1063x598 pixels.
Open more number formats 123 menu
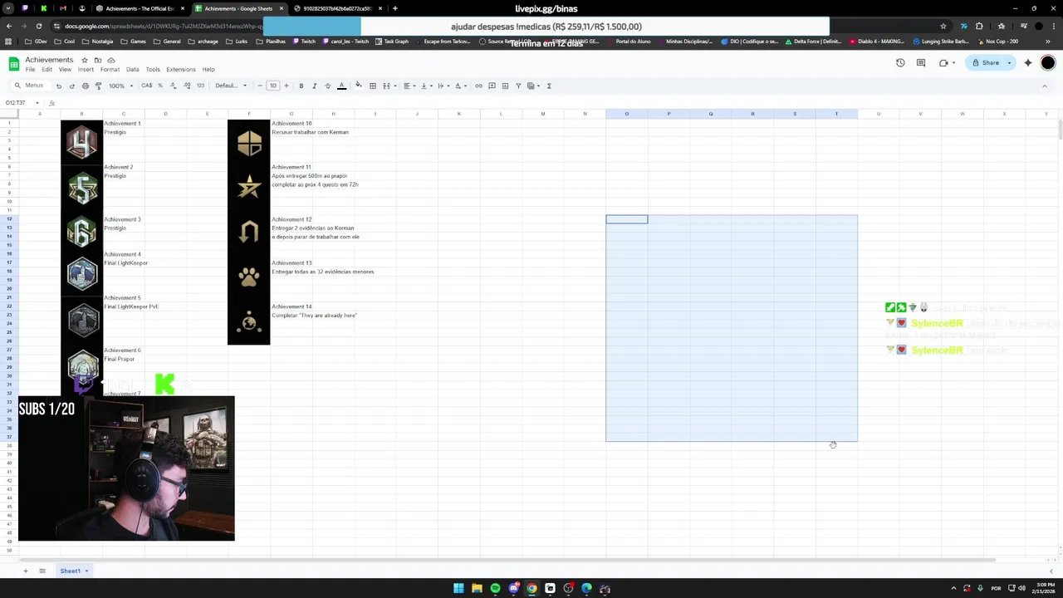(200, 86)
